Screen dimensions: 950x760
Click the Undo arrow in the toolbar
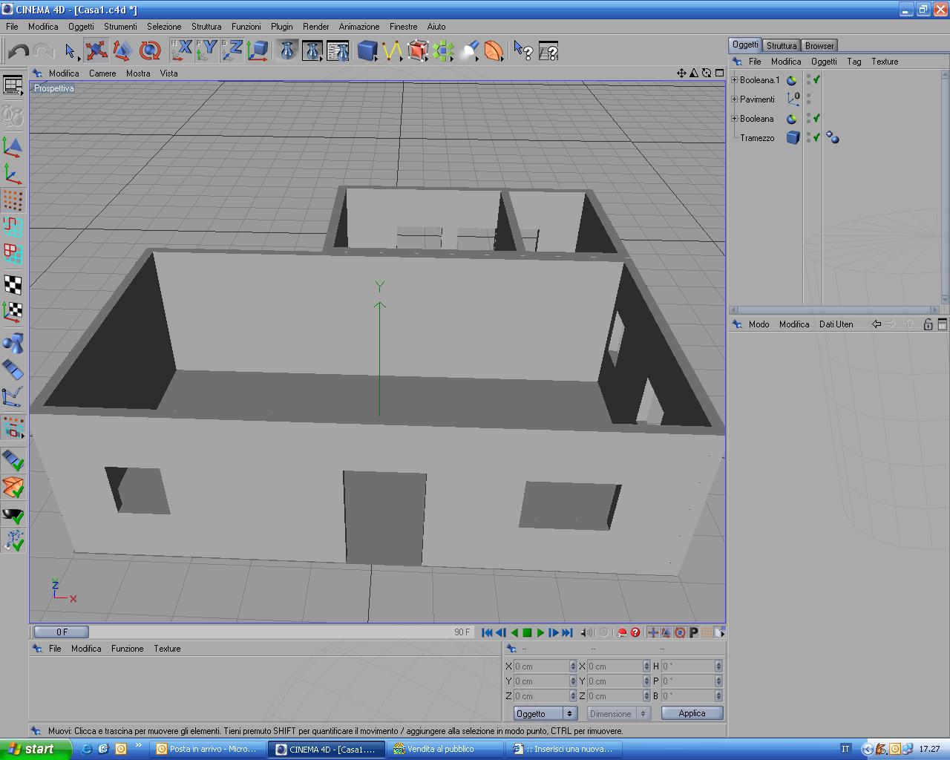point(19,51)
